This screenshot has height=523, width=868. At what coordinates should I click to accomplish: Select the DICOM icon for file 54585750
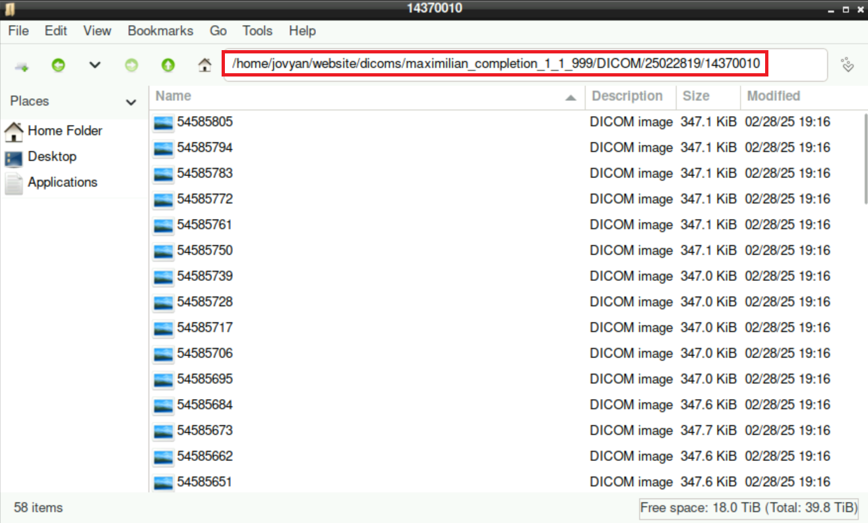point(163,251)
